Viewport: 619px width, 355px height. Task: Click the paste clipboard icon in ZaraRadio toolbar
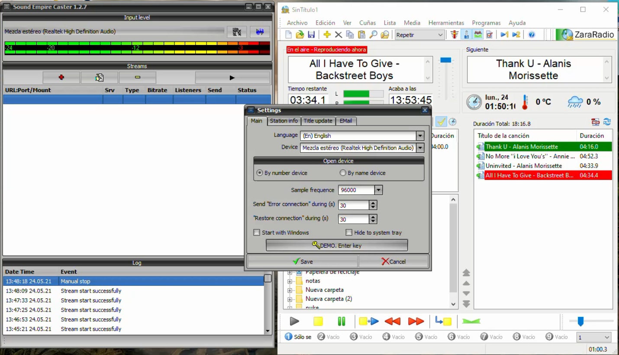pyautogui.click(x=361, y=35)
